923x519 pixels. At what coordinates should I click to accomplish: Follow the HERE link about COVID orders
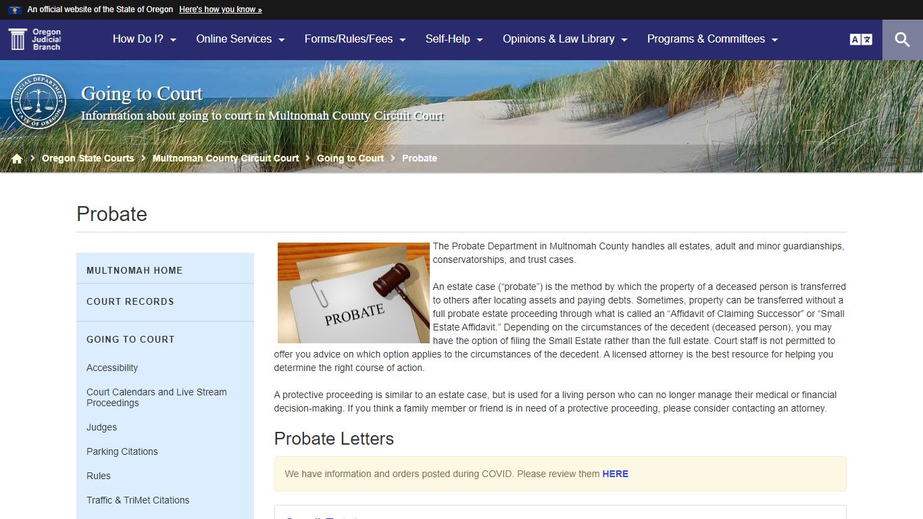[x=615, y=474]
